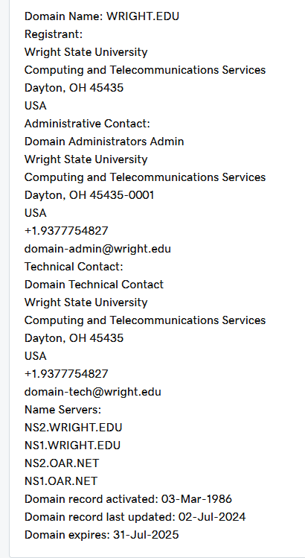305x558 pixels.
Task: Click Wright State University under Registrant
Action: (x=86, y=52)
